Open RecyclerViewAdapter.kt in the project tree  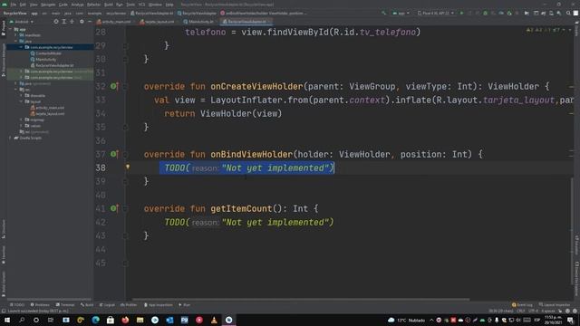pyautogui.click(x=53, y=65)
